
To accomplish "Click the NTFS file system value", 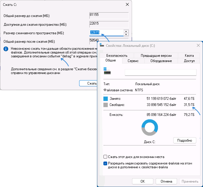I will pos(139,90).
